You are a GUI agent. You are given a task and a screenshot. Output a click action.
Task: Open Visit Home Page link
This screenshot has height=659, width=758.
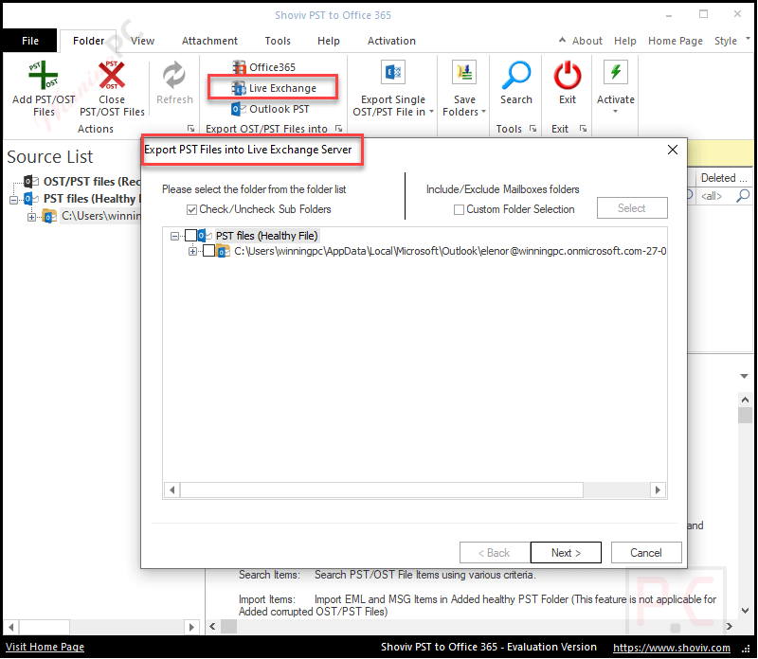coord(45,647)
